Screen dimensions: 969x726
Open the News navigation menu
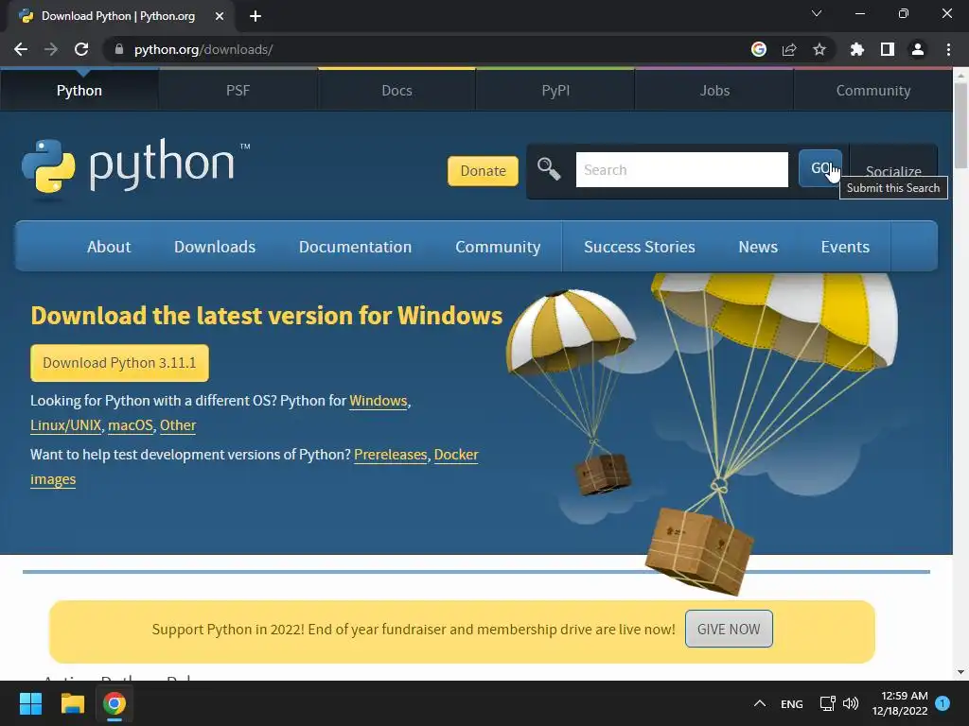pyautogui.click(x=758, y=247)
